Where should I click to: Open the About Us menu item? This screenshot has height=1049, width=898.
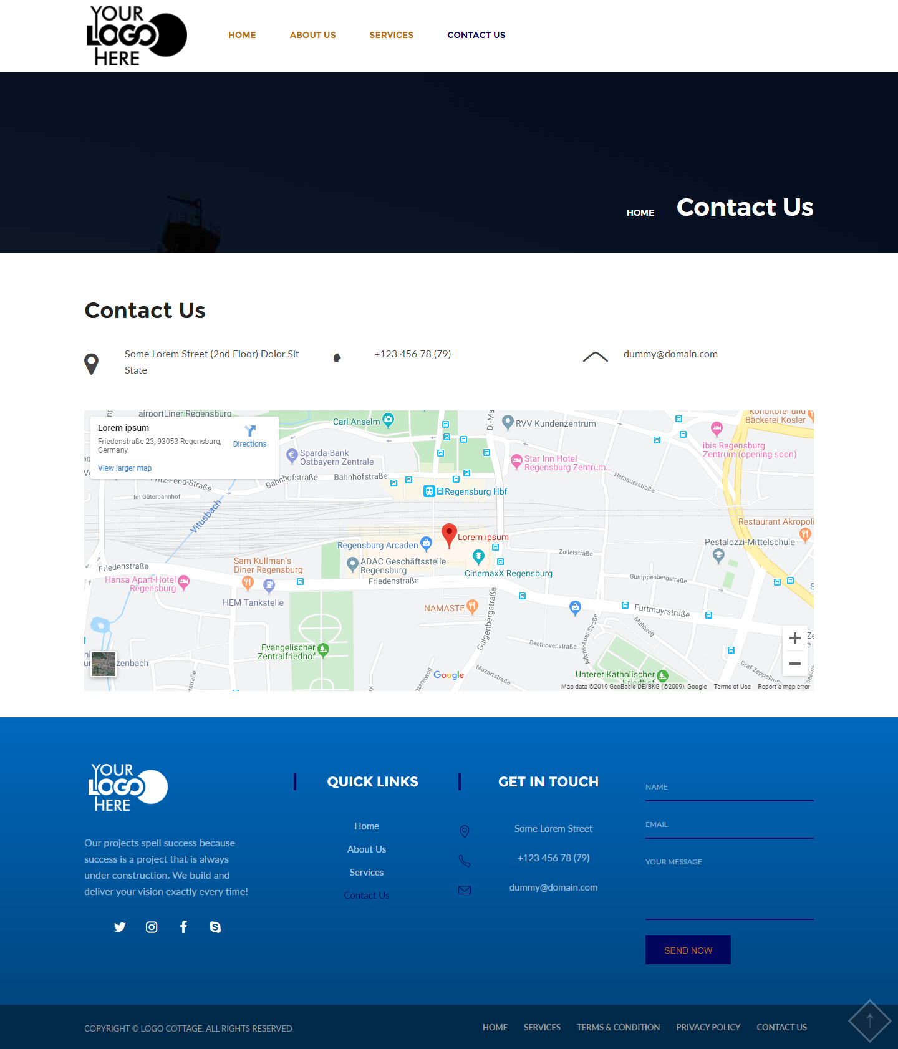(312, 35)
